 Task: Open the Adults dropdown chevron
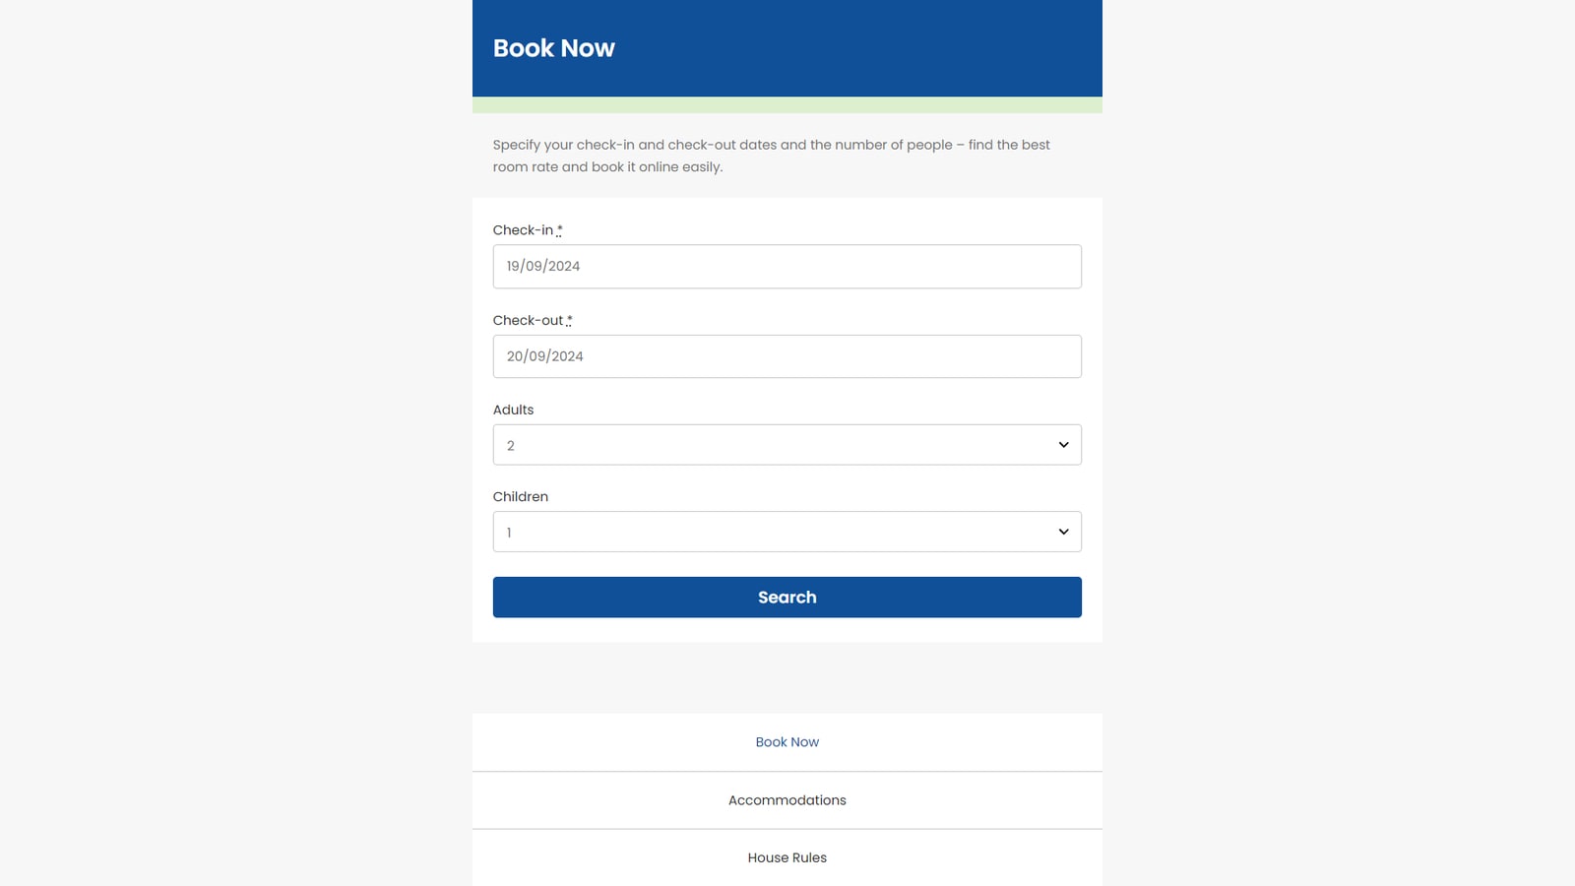coord(1063,444)
